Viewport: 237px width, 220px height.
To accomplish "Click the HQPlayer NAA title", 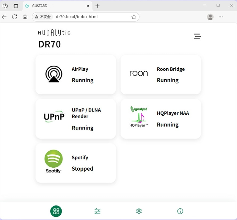I will point(173,113).
